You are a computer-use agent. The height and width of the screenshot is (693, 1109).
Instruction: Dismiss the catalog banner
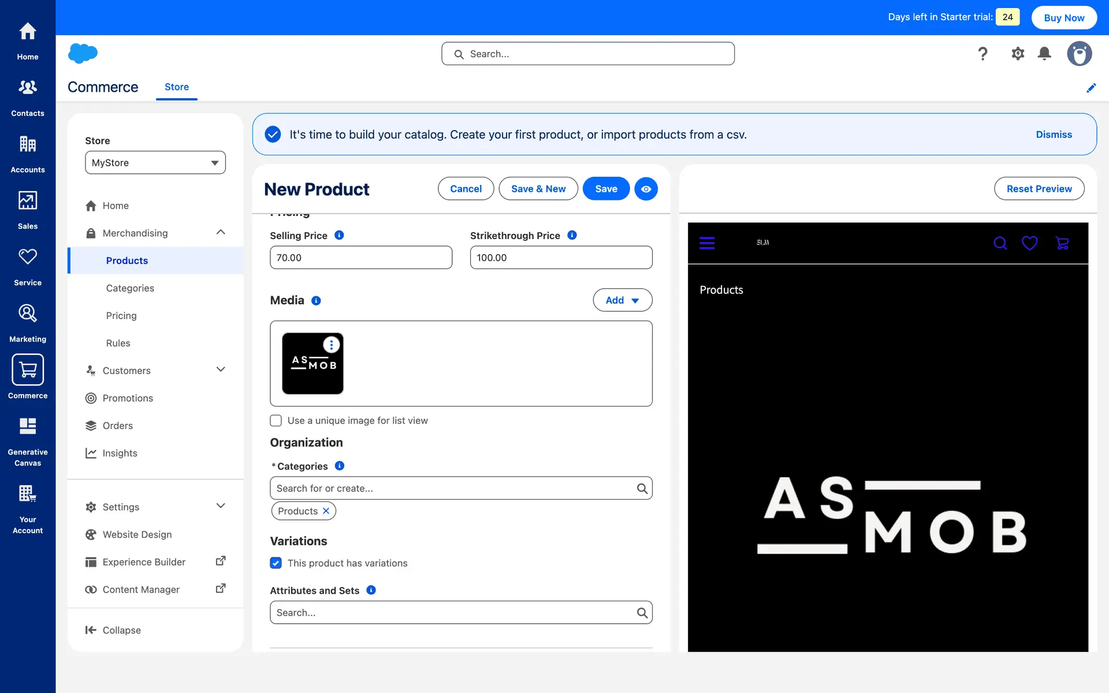[1054, 135]
